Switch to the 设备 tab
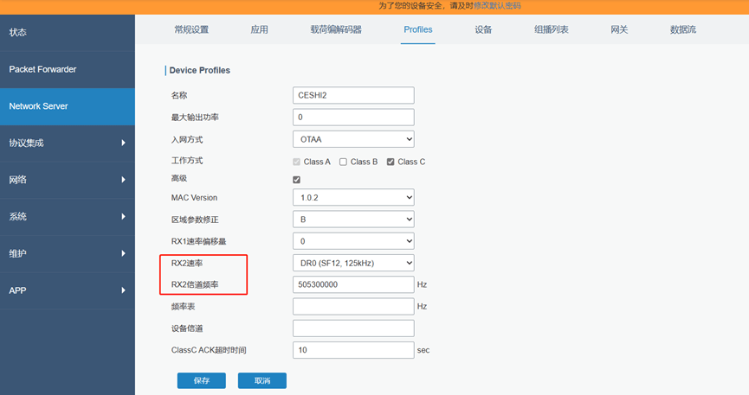The width and height of the screenshot is (749, 395). pos(483,29)
